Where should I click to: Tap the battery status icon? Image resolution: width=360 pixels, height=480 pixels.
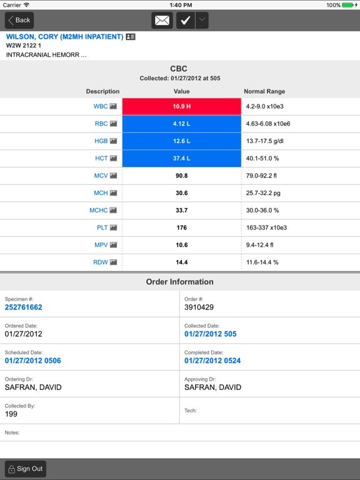coord(347,5)
